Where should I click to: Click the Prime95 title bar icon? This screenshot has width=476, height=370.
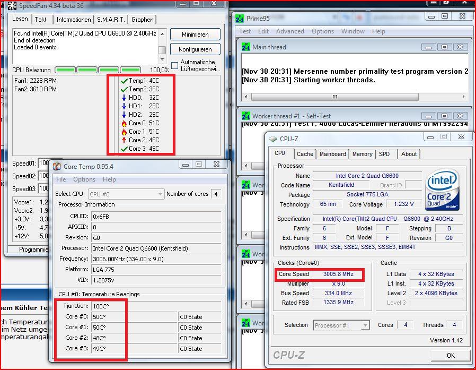tap(240, 19)
